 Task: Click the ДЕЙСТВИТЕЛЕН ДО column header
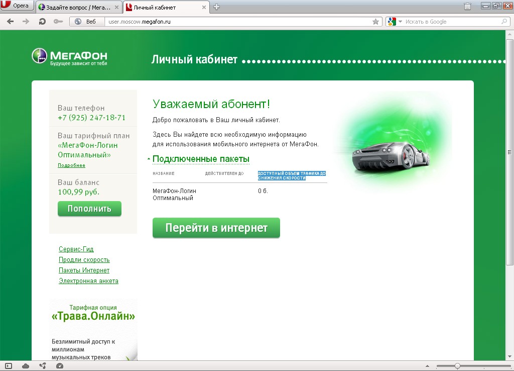point(224,173)
